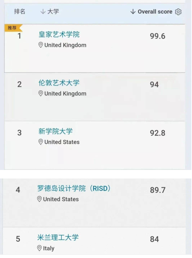Sort by the 大学 column arrow

43,12
